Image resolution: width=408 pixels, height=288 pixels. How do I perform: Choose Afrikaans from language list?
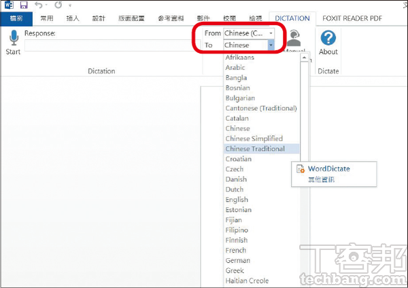pos(262,57)
